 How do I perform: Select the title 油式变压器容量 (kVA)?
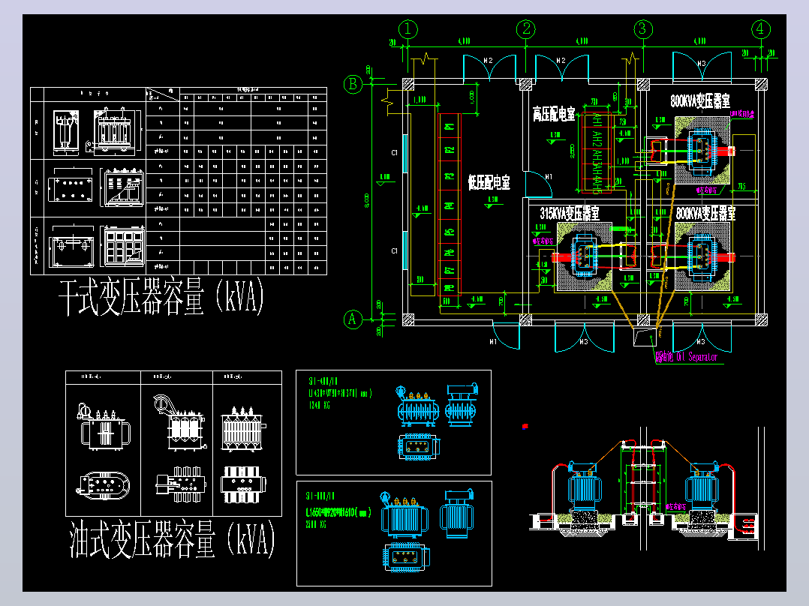[x=172, y=539]
